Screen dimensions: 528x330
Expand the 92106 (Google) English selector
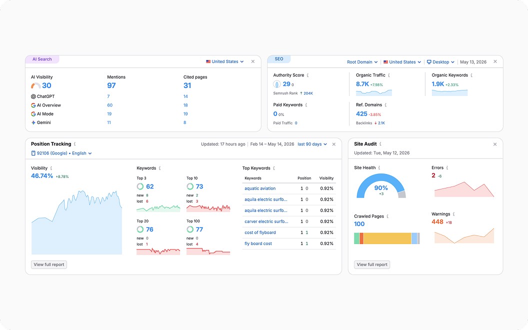(61, 153)
